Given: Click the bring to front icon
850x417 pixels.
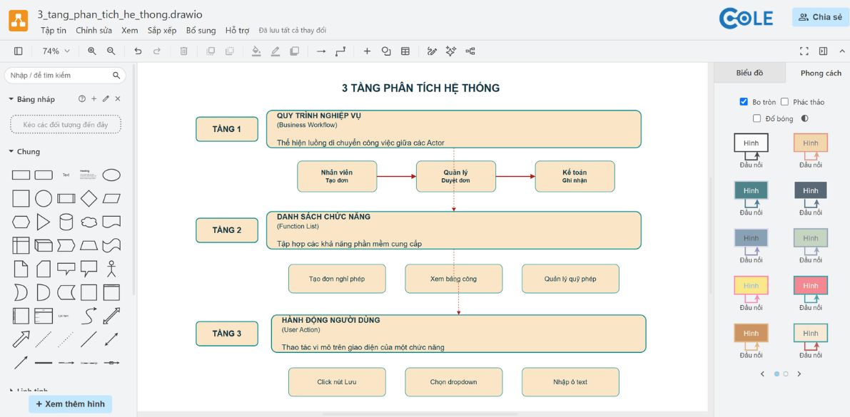Looking at the screenshot, I should point(211,51).
